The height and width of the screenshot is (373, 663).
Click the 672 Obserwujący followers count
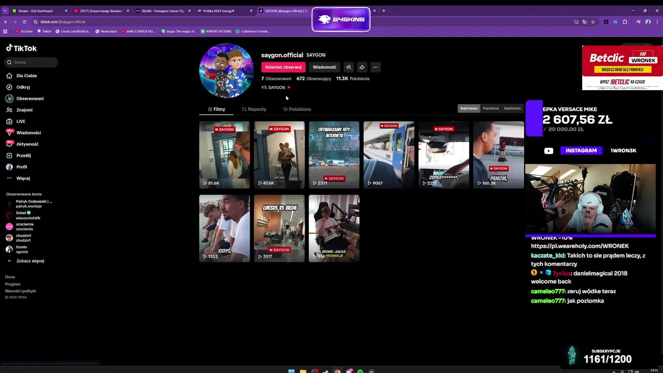[x=313, y=79]
